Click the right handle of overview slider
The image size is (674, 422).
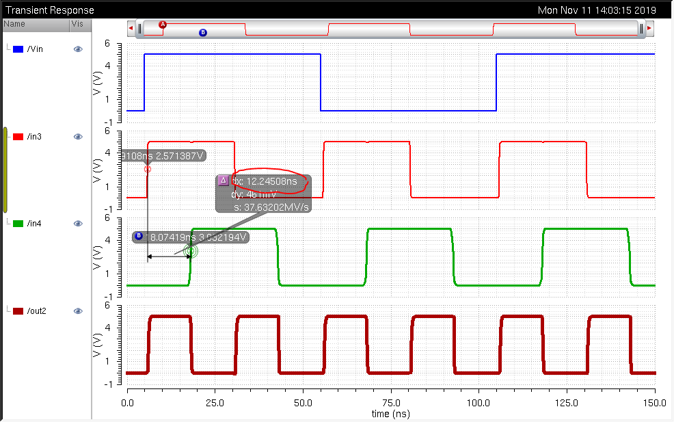641,29
